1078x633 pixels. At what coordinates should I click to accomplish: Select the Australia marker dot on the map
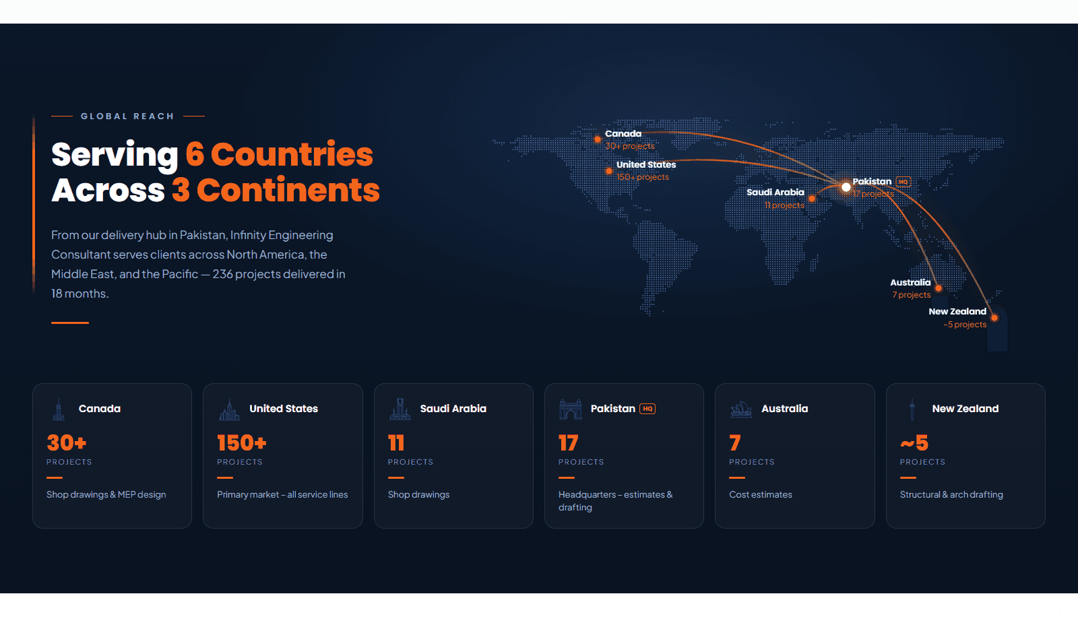[x=939, y=288]
